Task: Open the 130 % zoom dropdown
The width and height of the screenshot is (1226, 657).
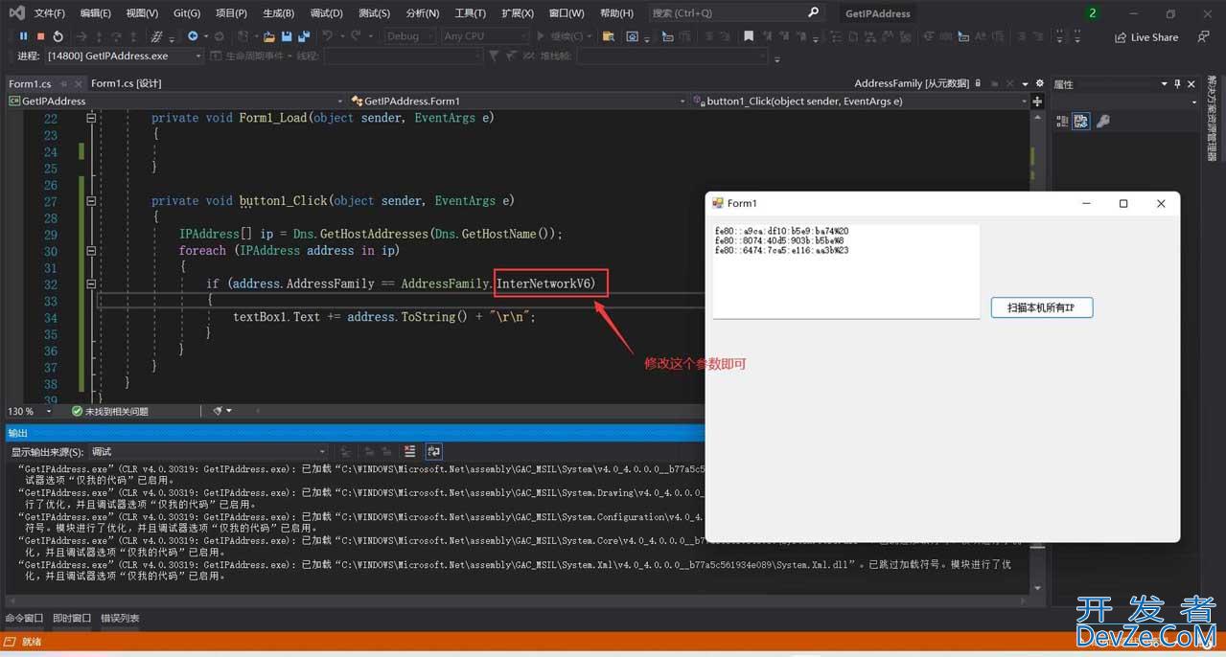Action: 30,411
